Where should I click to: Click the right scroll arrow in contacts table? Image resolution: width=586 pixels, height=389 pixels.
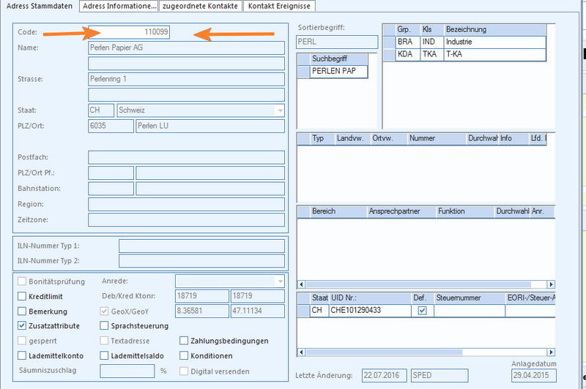pyautogui.click(x=551, y=284)
